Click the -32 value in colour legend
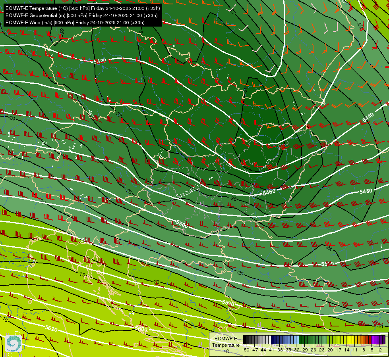389x357 pixels. tap(296, 350)
